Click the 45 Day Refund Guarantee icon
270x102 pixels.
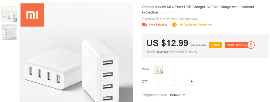coord(174,25)
